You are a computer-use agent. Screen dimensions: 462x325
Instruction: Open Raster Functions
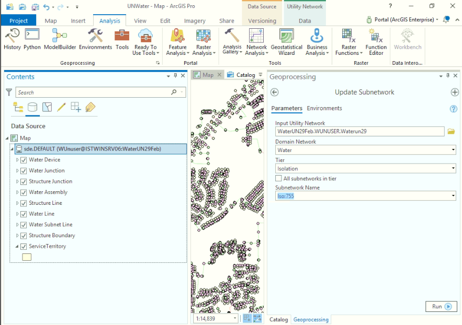pyautogui.click(x=349, y=42)
